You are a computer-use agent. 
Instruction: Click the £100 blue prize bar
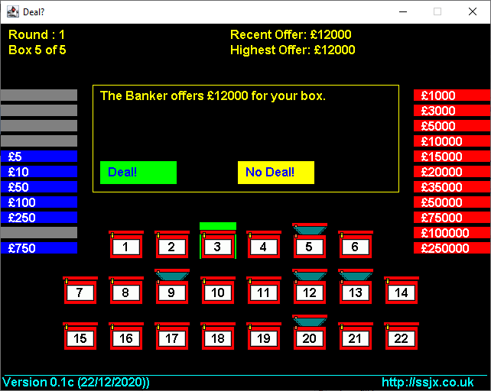[x=39, y=202]
